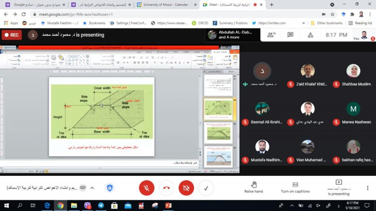Open the meeting chat panel

(x=290, y=35)
